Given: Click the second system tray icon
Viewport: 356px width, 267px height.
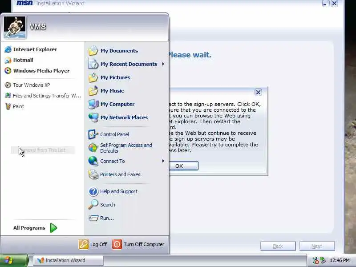Looking at the screenshot, I should pyautogui.click(x=323, y=260).
